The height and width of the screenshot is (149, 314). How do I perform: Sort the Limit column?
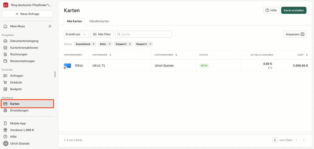click(307, 55)
